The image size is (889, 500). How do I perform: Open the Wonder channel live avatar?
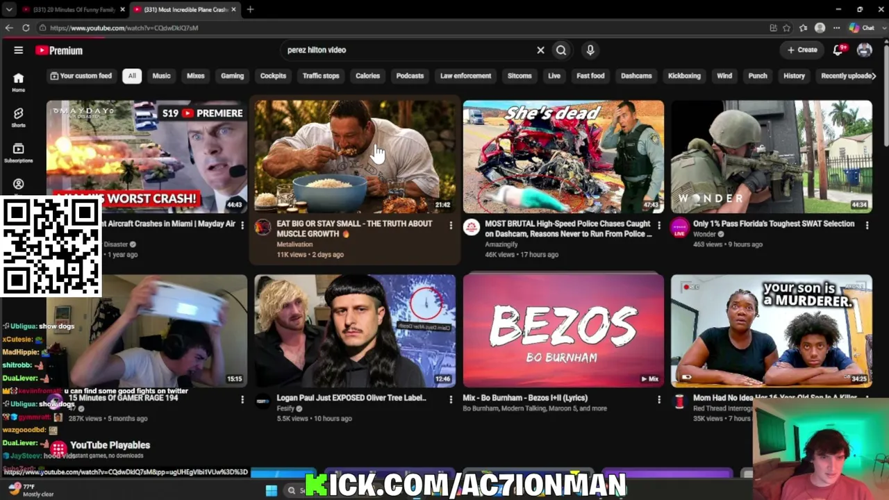679,227
